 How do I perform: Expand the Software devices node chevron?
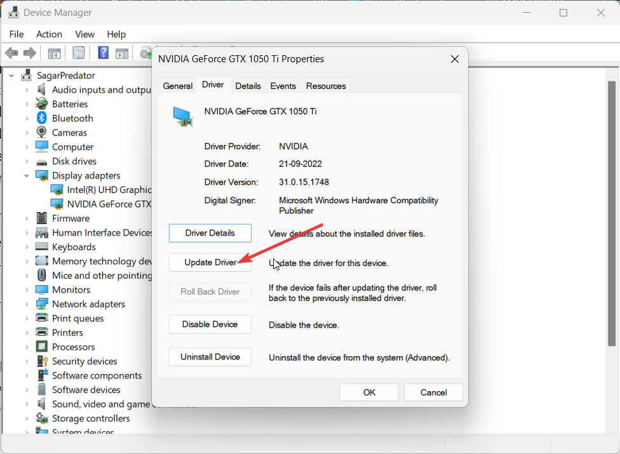tap(27, 390)
